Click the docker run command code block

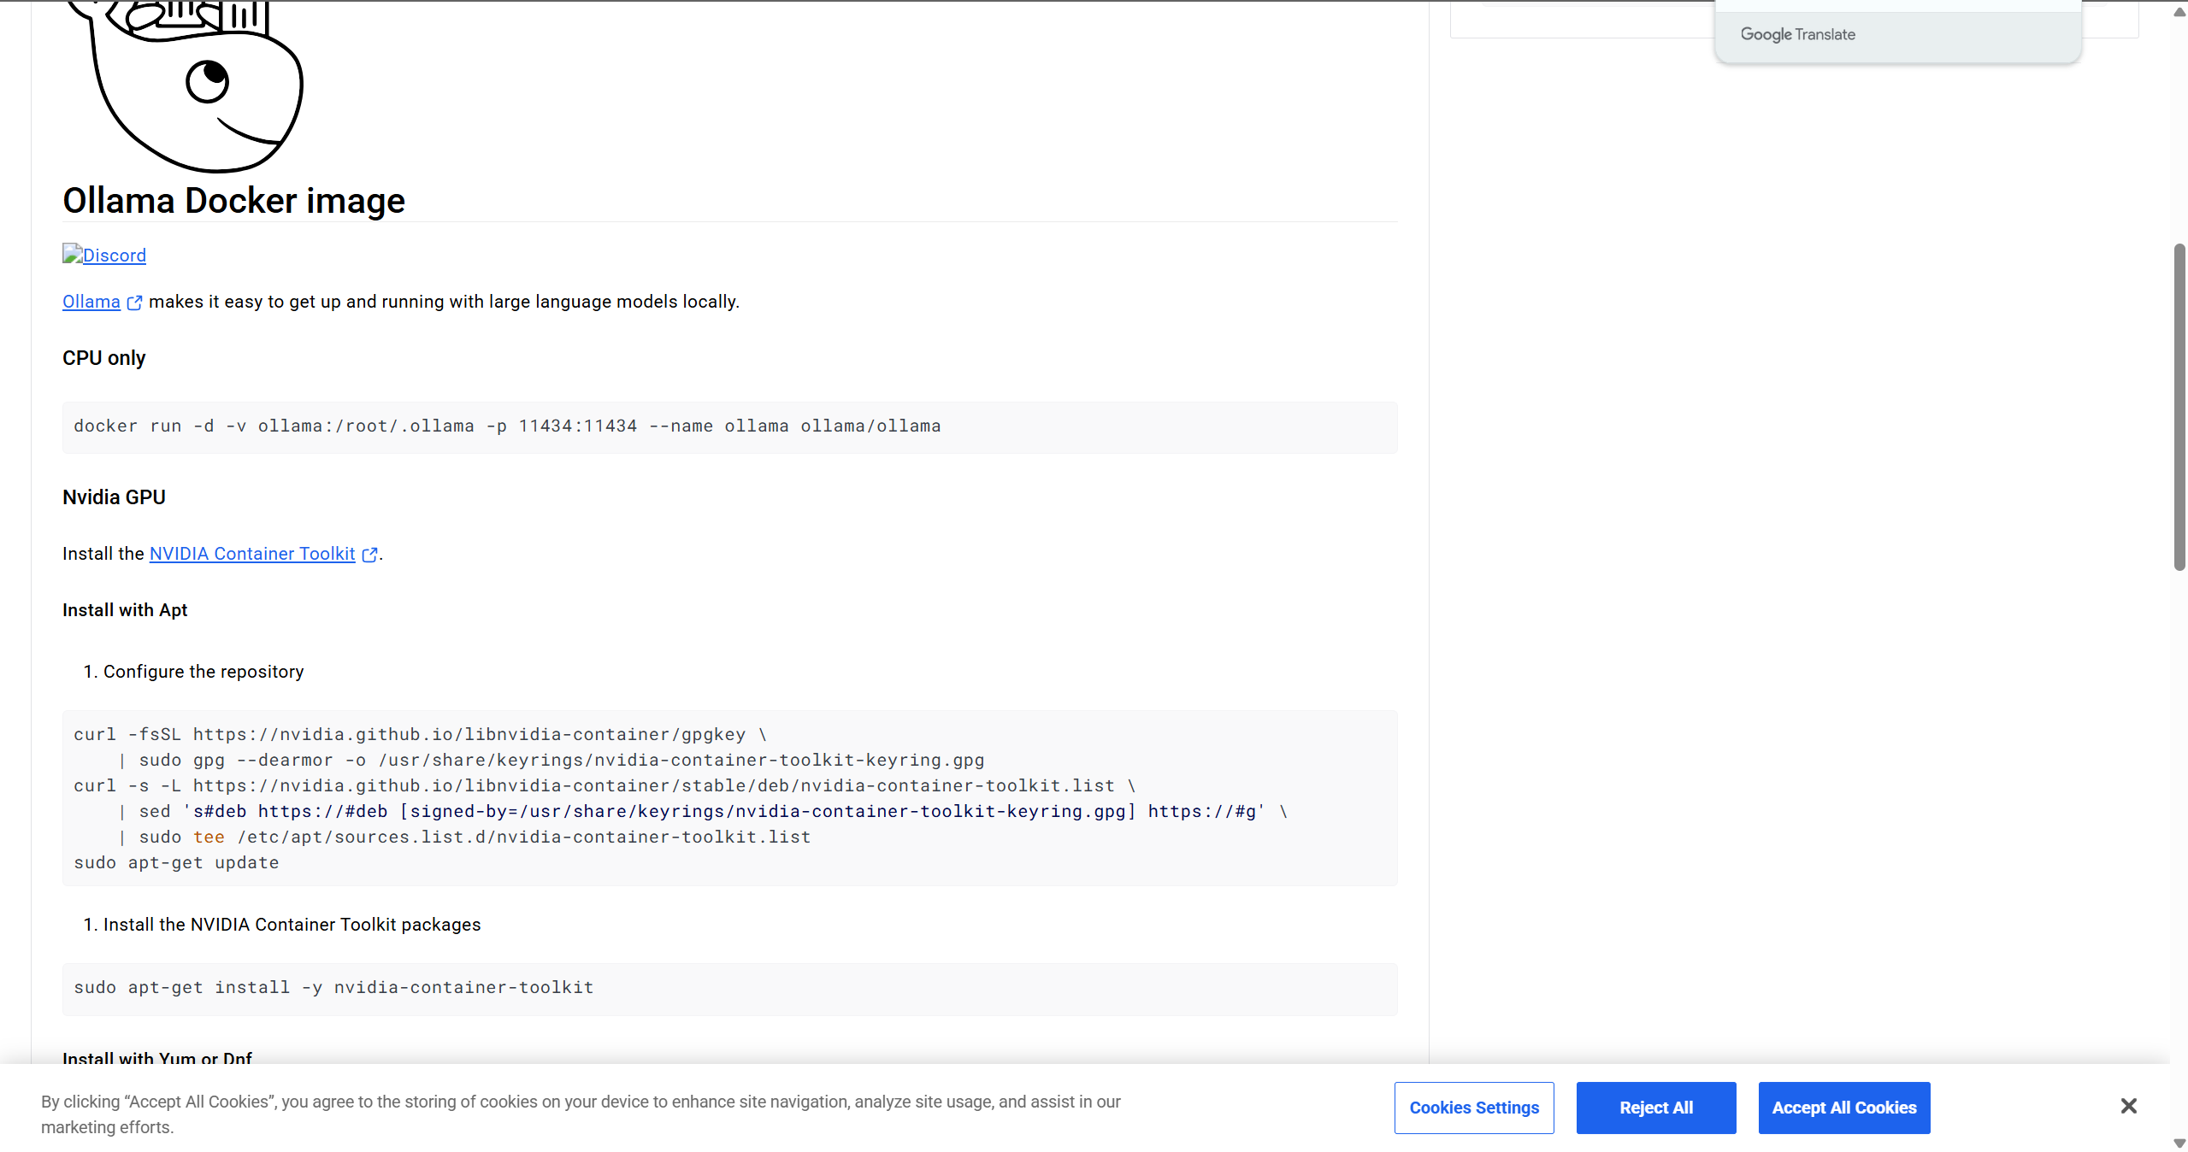pos(728,426)
